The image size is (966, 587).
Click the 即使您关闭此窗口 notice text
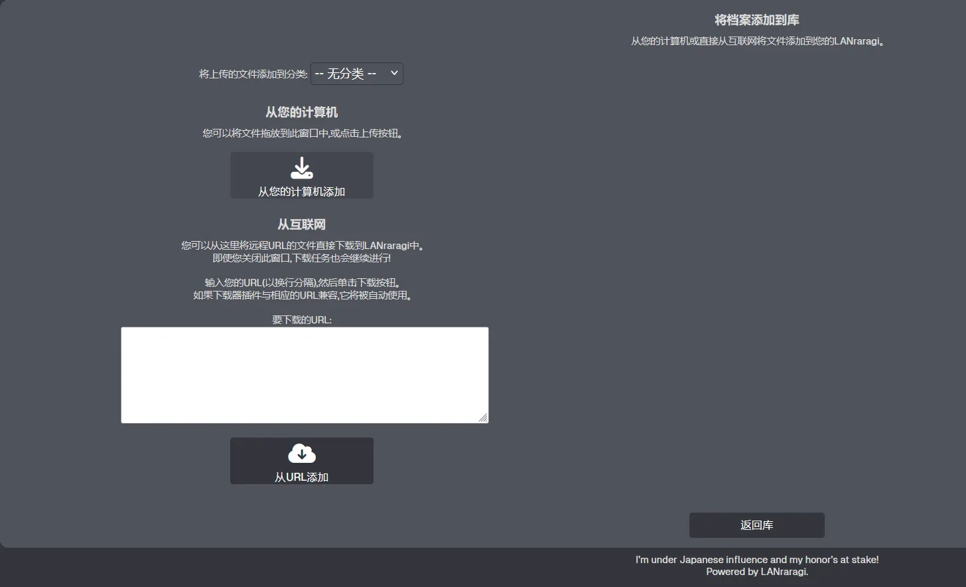pos(302,258)
